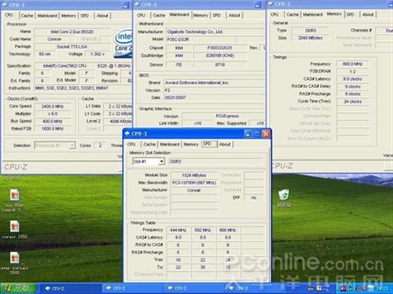Screen dimensions: 393x294
Task: Open Mainboard tab in left CPU window
Action: click(x=47, y=16)
